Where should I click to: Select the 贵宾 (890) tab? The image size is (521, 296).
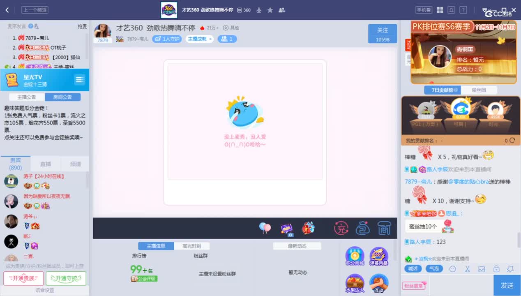coord(16,164)
